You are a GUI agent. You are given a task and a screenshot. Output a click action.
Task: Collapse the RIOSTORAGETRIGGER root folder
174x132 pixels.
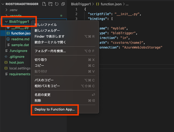click(3, 4)
